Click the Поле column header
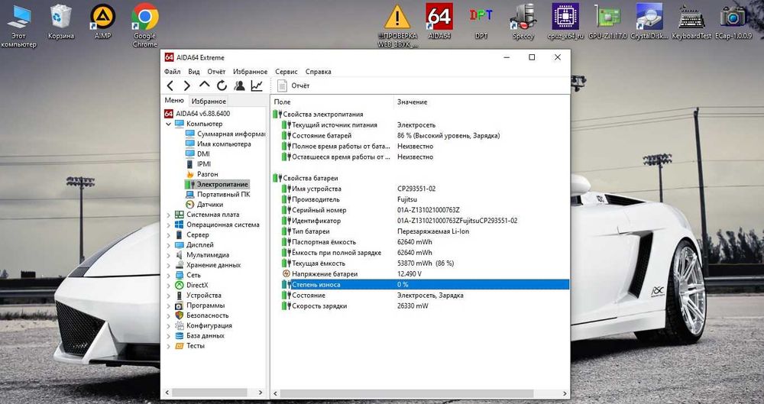The image size is (764, 404). coord(332,102)
